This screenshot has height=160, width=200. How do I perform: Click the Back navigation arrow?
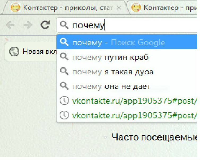tap(10, 25)
